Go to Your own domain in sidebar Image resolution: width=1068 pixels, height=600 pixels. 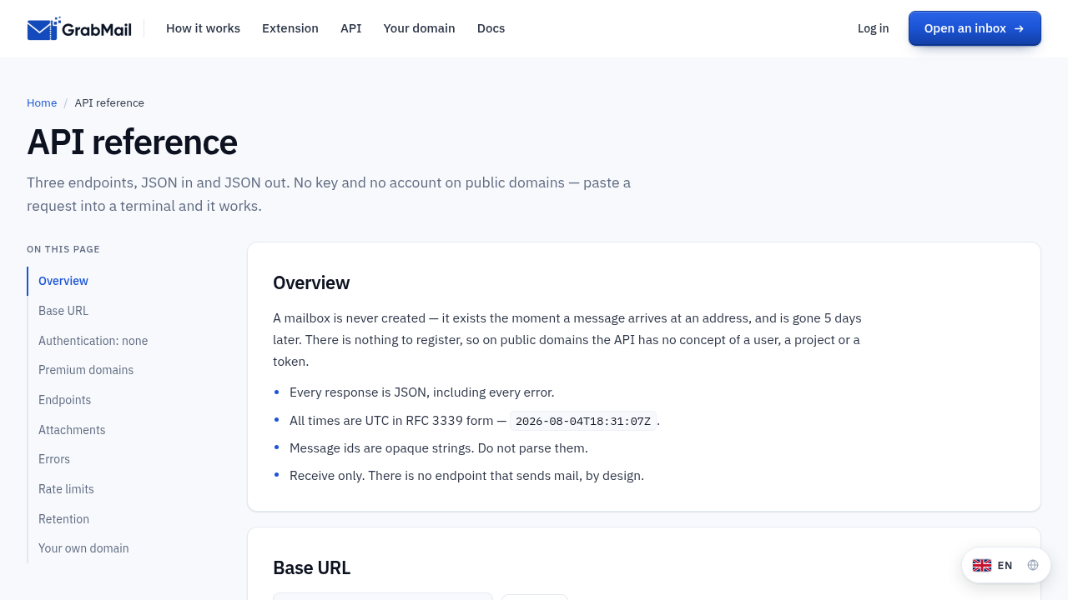[83, 548]
